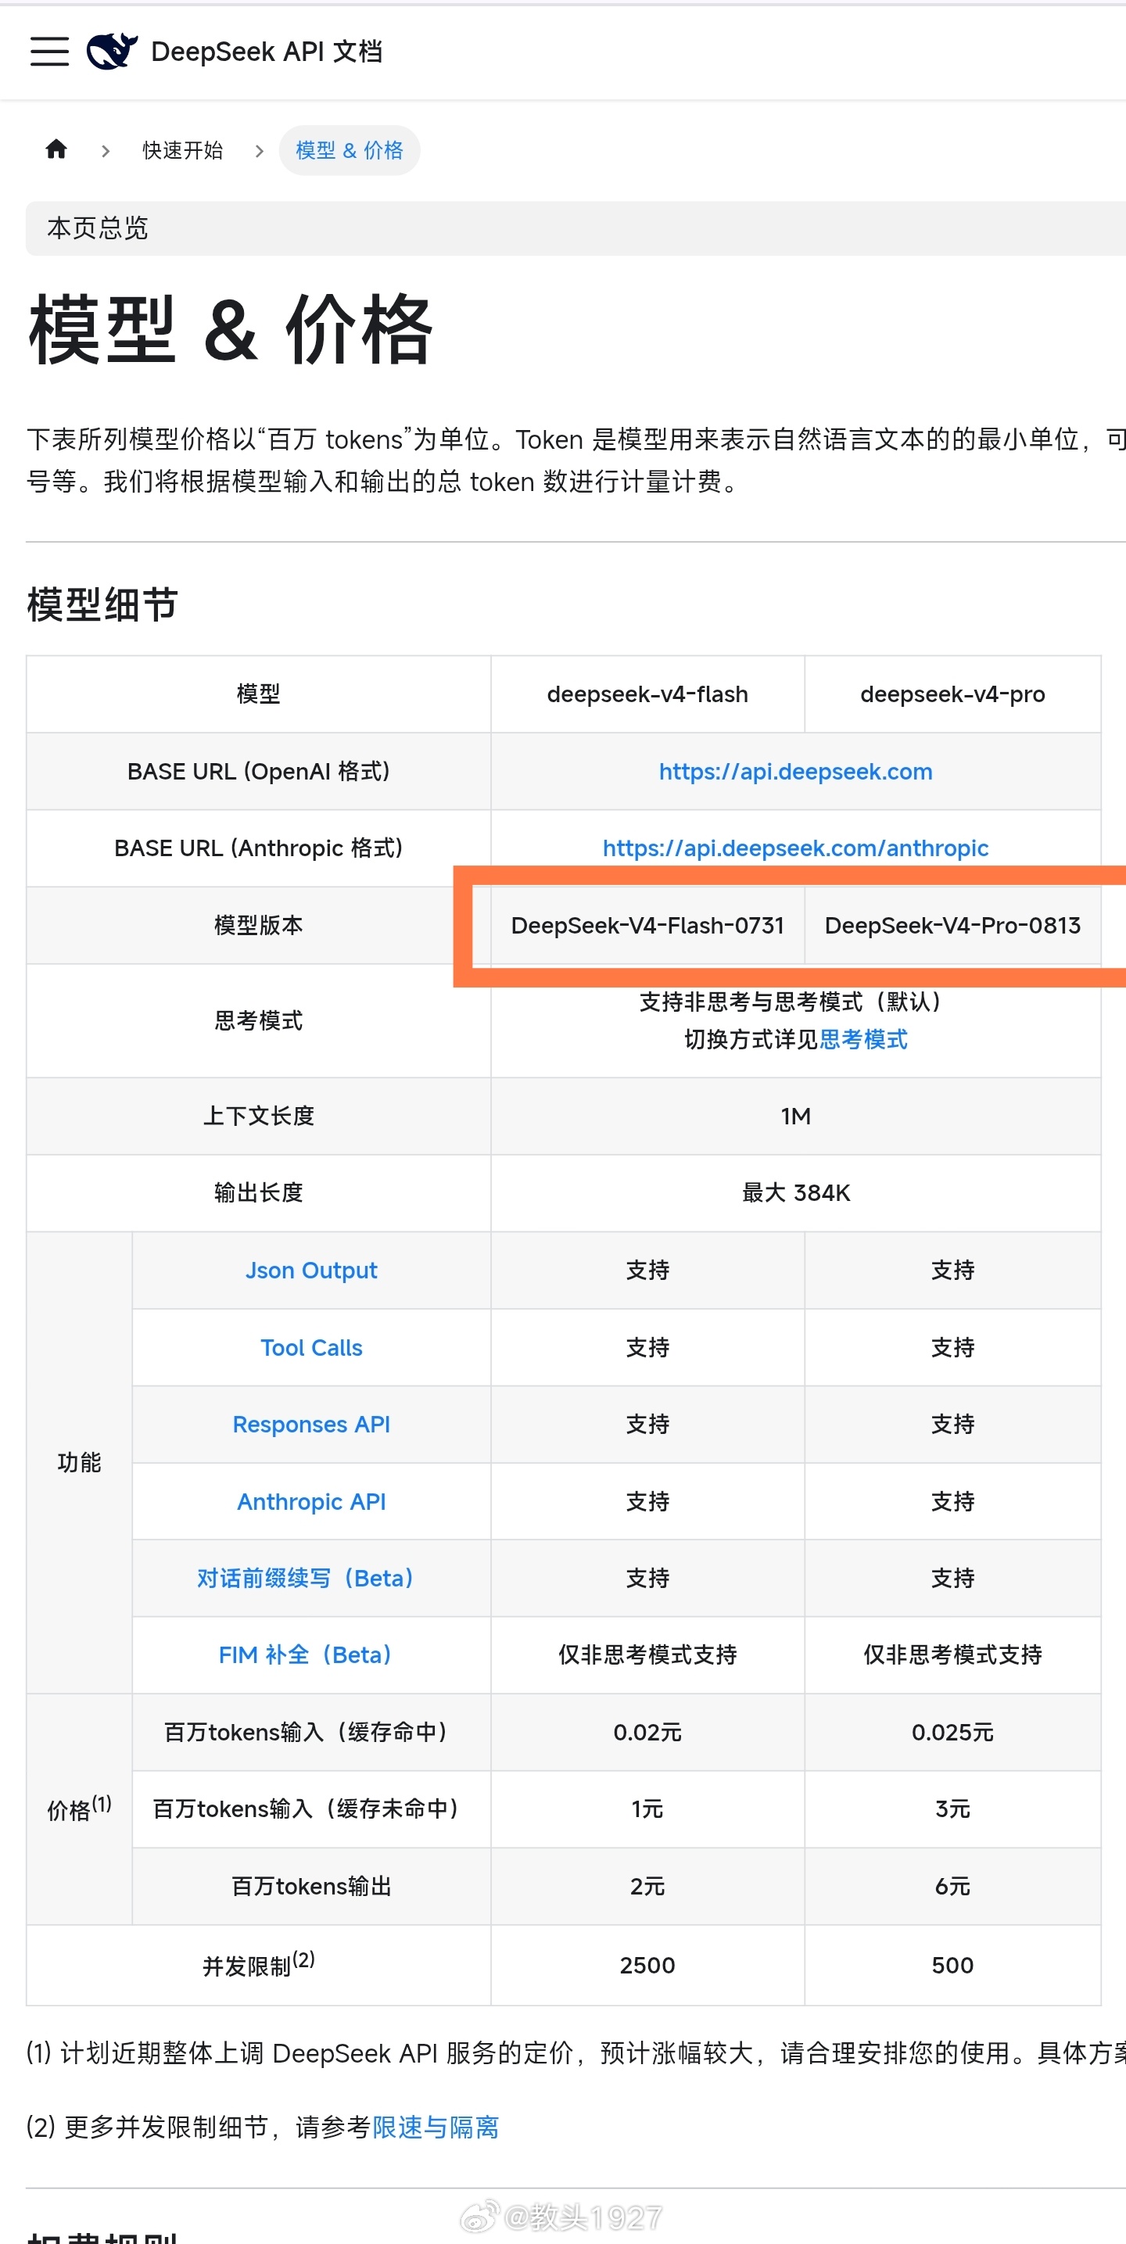Click the 输出长度 row label
The height and width of the screenshot is (2244, 1126).
coord(259,1192)
